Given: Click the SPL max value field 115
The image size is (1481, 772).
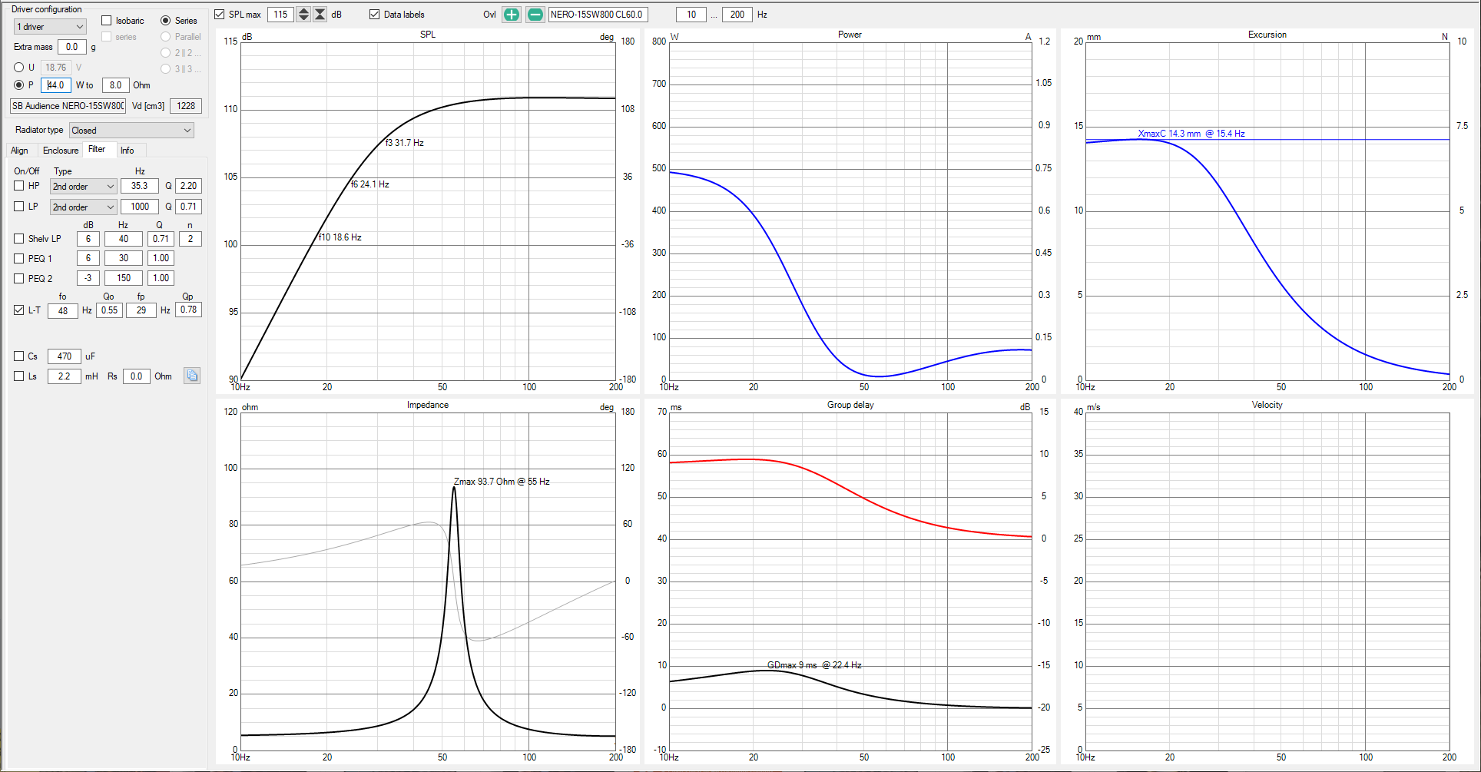Looking at the screenshot, I should coord(281,15).
